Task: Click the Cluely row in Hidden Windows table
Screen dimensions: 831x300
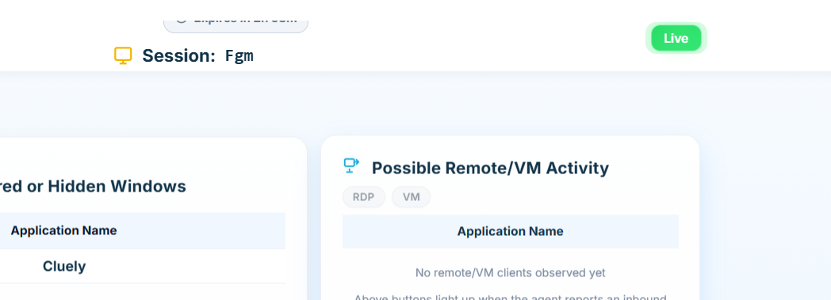Action: pyautogui.click(x=143, y=266)
